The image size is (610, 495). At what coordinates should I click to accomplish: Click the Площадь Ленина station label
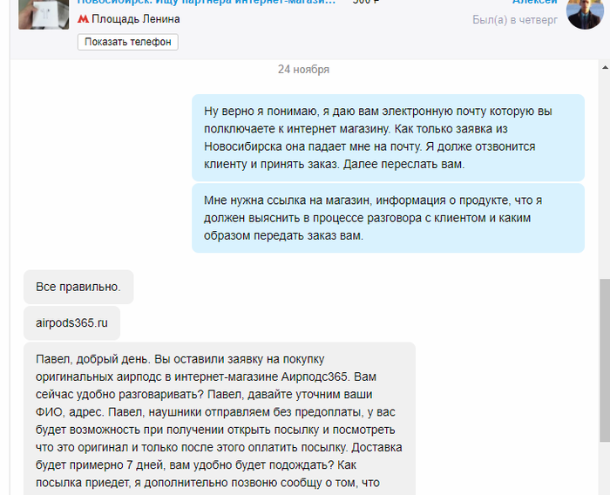pyautogui.click(x=136, y=19)
